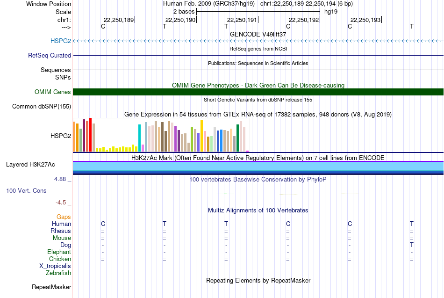Image resolution: width=444 pixels, height=298 pixels.
Task: Click 'Human Feb. 2009 (GRCh37/hg19)' assembly text
Action: (x=209, y=4)
